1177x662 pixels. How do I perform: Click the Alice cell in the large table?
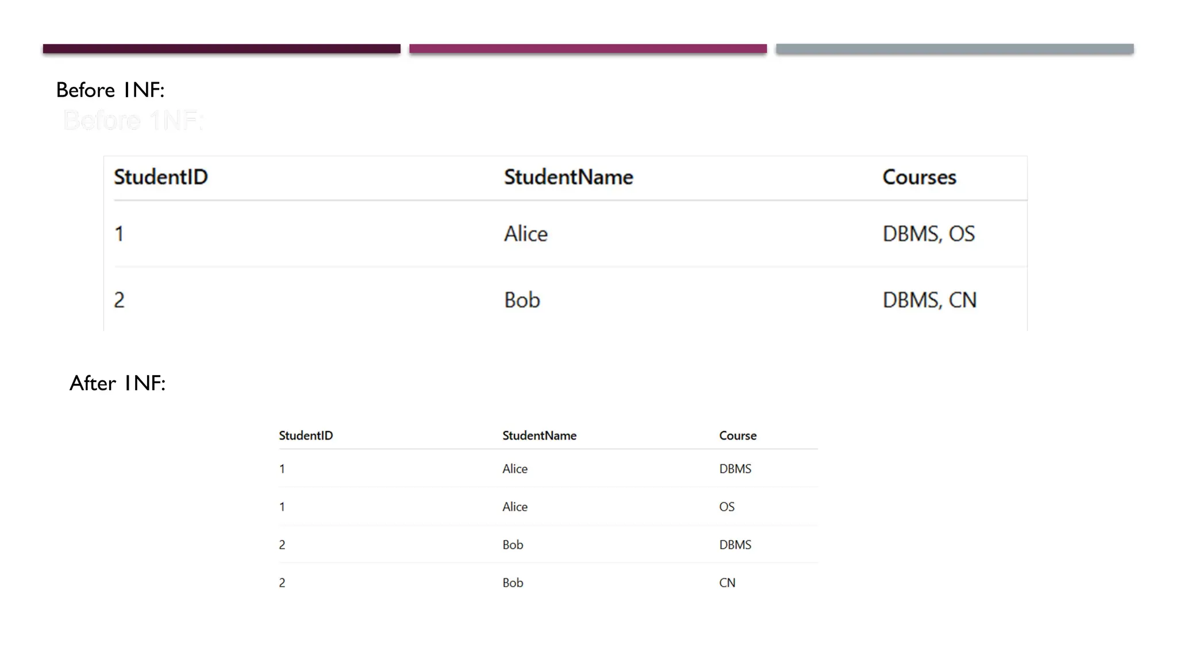(x=525, y=234)
